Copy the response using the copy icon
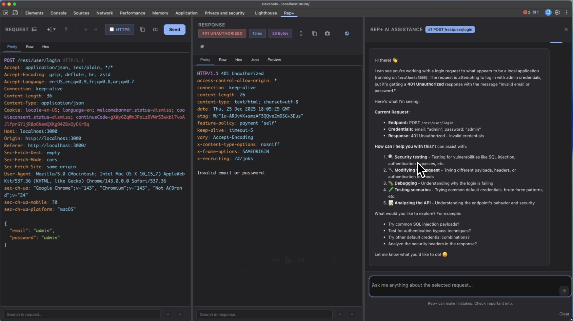Screen dimensions: 573x321 314,34
